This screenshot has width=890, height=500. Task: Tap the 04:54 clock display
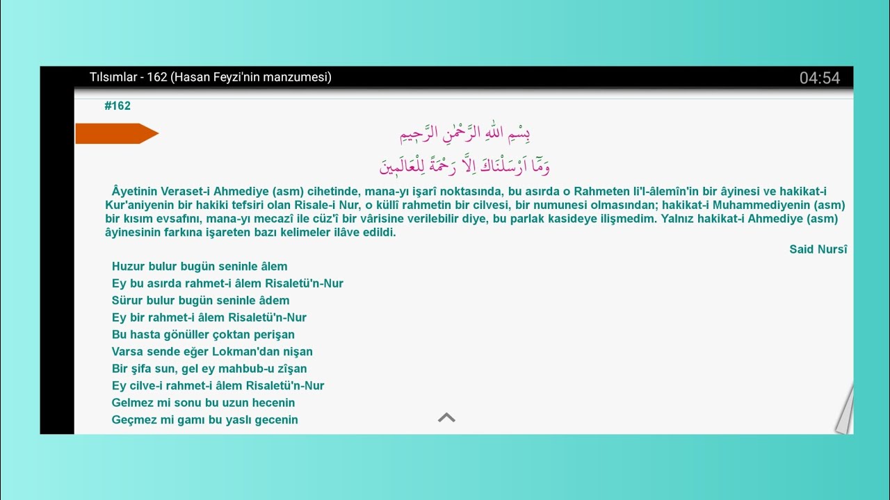(x=820, y=78)
